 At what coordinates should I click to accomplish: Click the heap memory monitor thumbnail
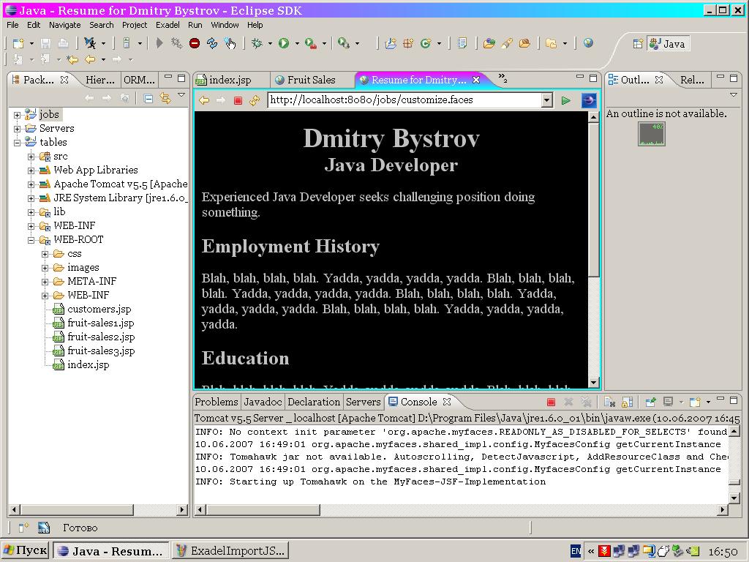point(652,134)
